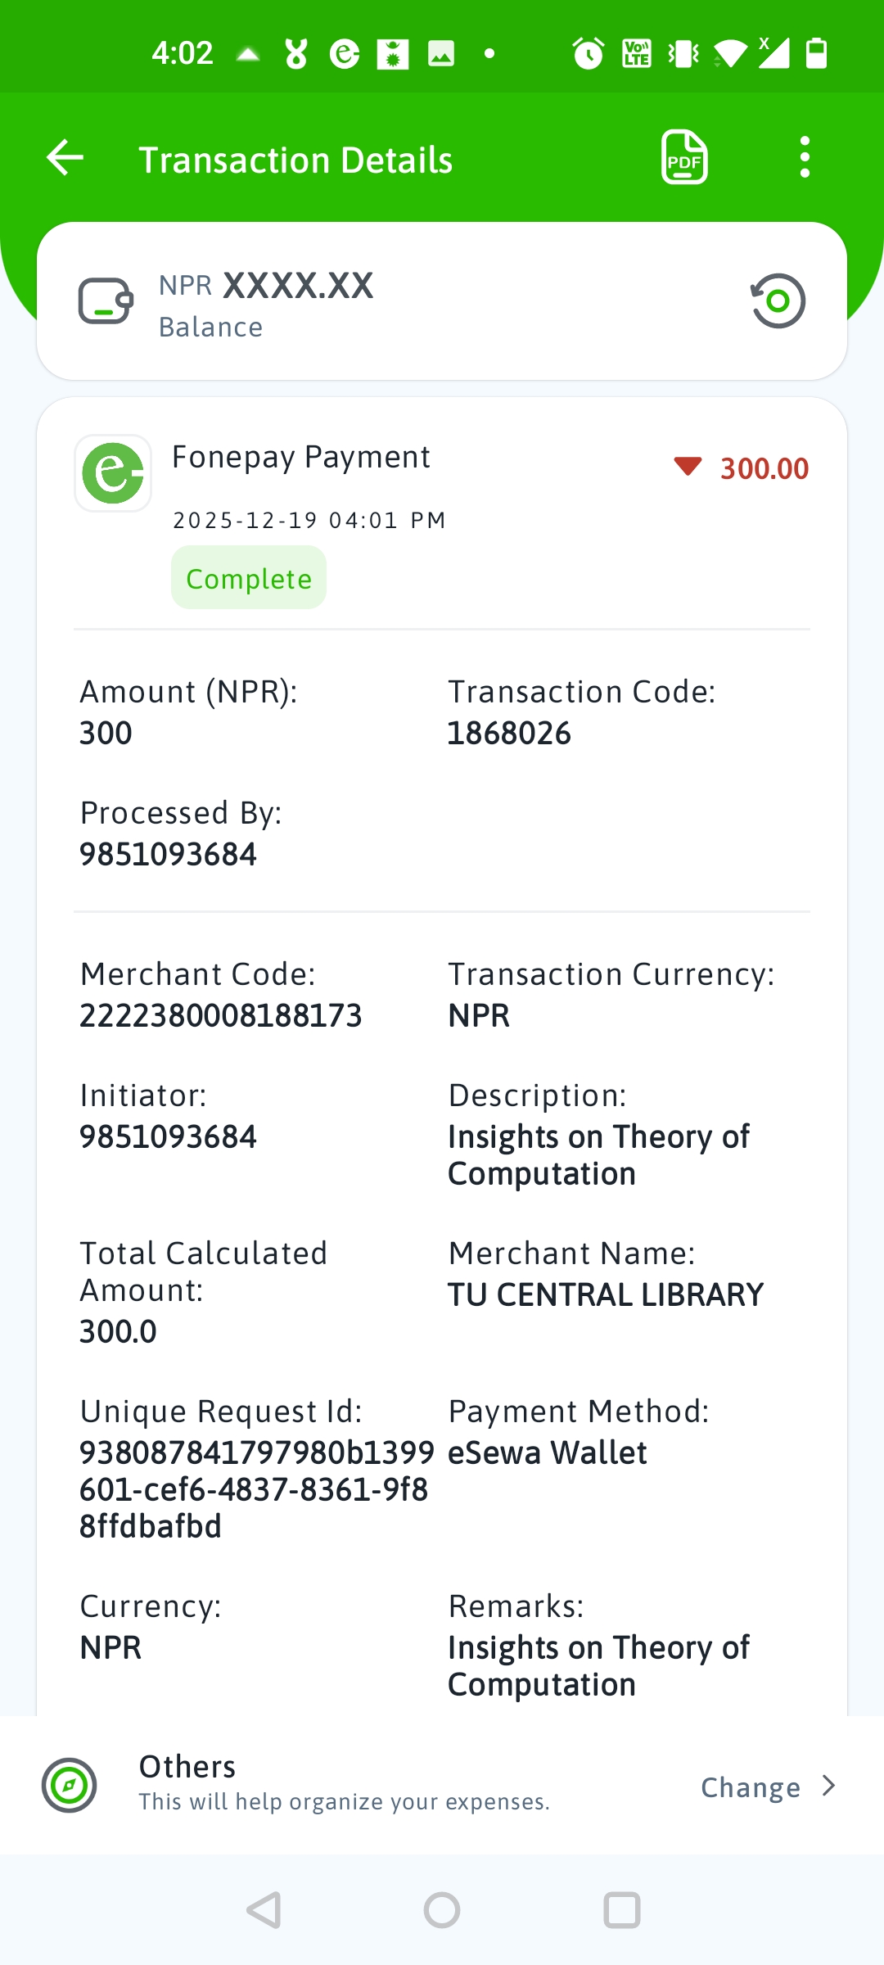Screen dimensions: 884x1965
Task: Tap the Complete status badge
Action: tap(249, 578)
